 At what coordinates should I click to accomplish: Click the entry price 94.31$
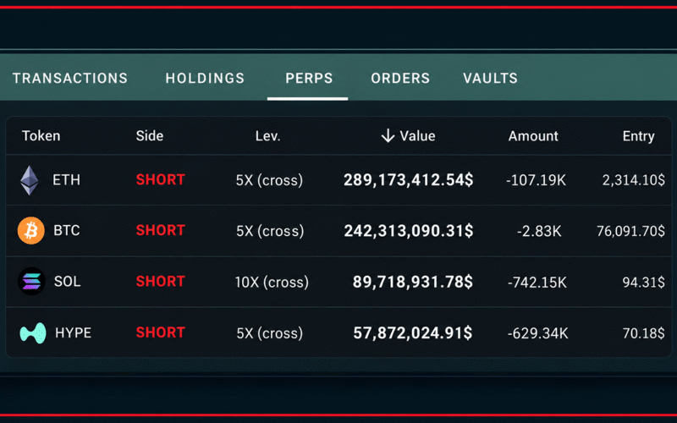[643, 283]
